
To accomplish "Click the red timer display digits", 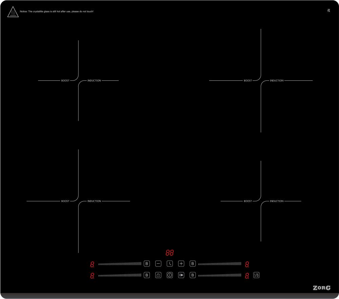I will [169, 253].
